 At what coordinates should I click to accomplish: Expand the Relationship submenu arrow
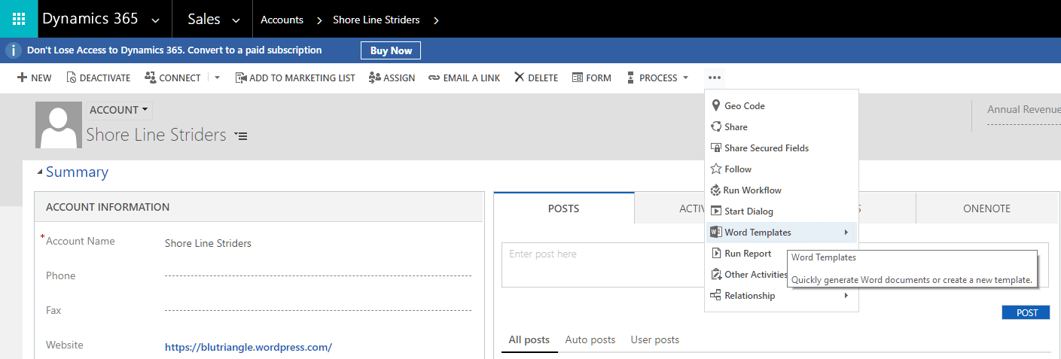(846, 296)
